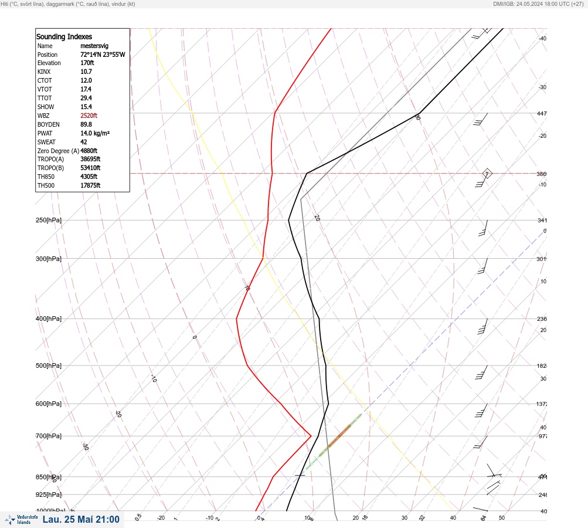This screenshot has height=528, width=588.
Task: Click the 300[hPa] pressure level label
Action: 49,259
